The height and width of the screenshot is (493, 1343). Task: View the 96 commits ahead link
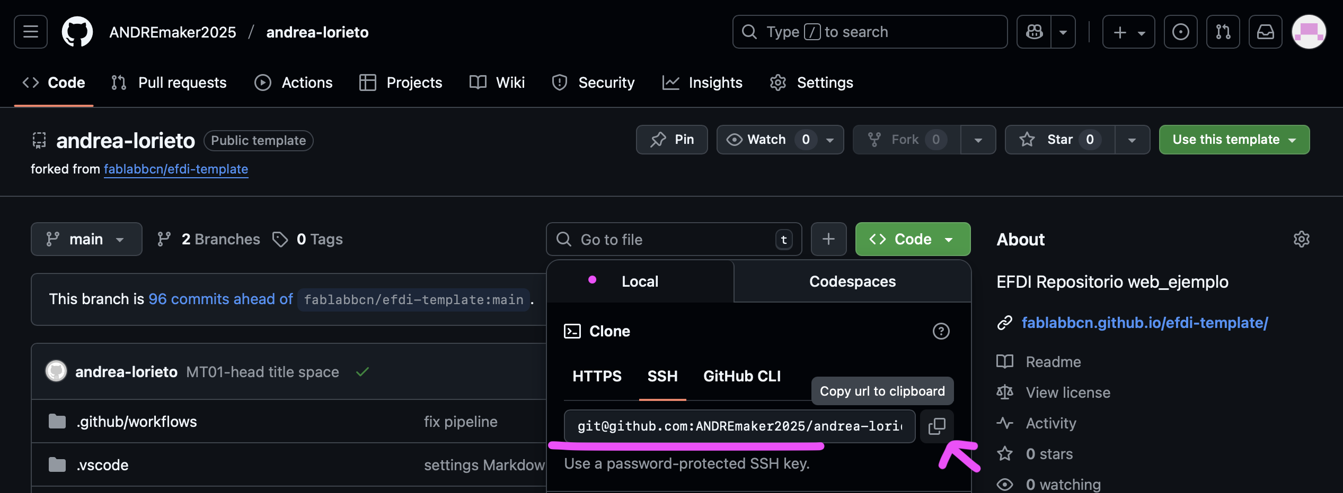pos(220,299)
